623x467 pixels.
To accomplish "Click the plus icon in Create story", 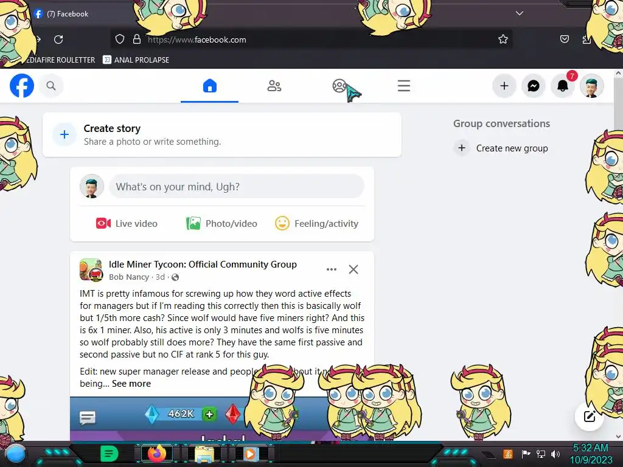I will 64,134.
